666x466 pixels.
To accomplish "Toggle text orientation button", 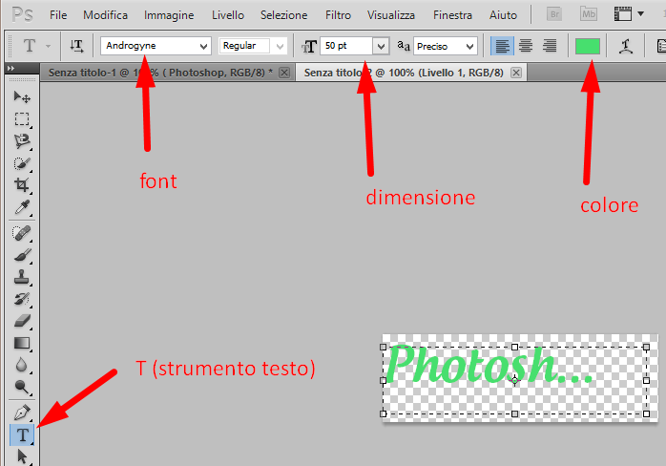I will [x=77, y=46].
